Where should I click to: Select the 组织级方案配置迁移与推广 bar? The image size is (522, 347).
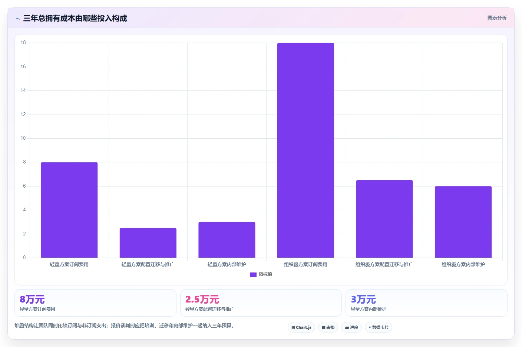[x=384, y=219]
